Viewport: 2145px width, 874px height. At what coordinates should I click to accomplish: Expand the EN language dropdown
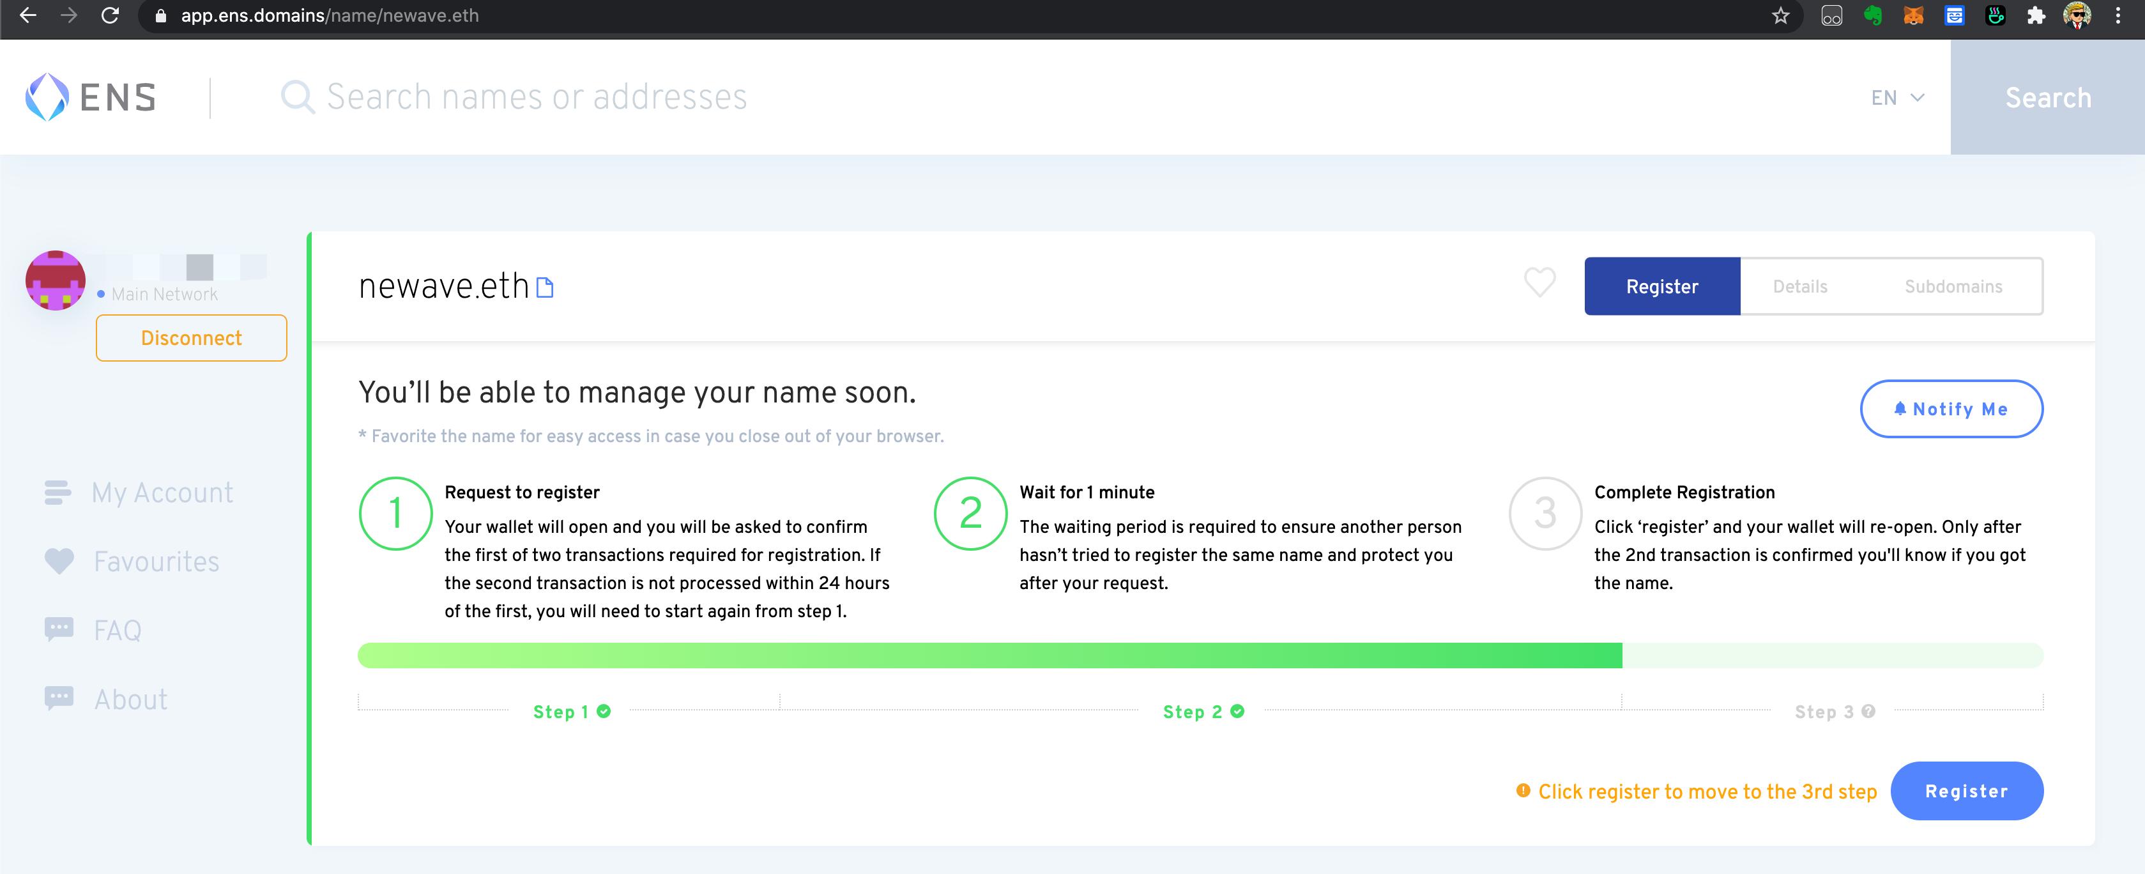coord(1897,98)
